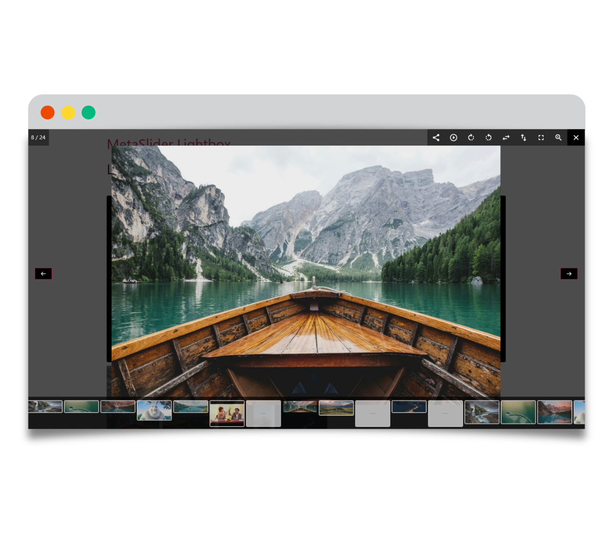Select the dark blue coastline thumbnail
This screenshot has width=610, height=546.
pyautogui.click(x=409, y=407)
